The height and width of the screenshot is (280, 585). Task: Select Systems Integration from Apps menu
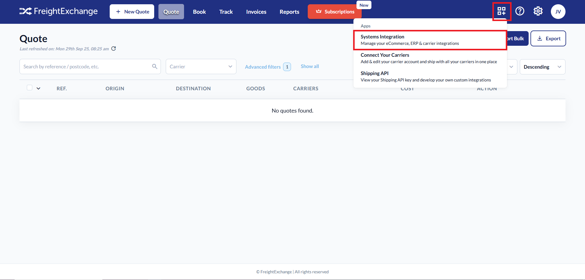point(430,40)
